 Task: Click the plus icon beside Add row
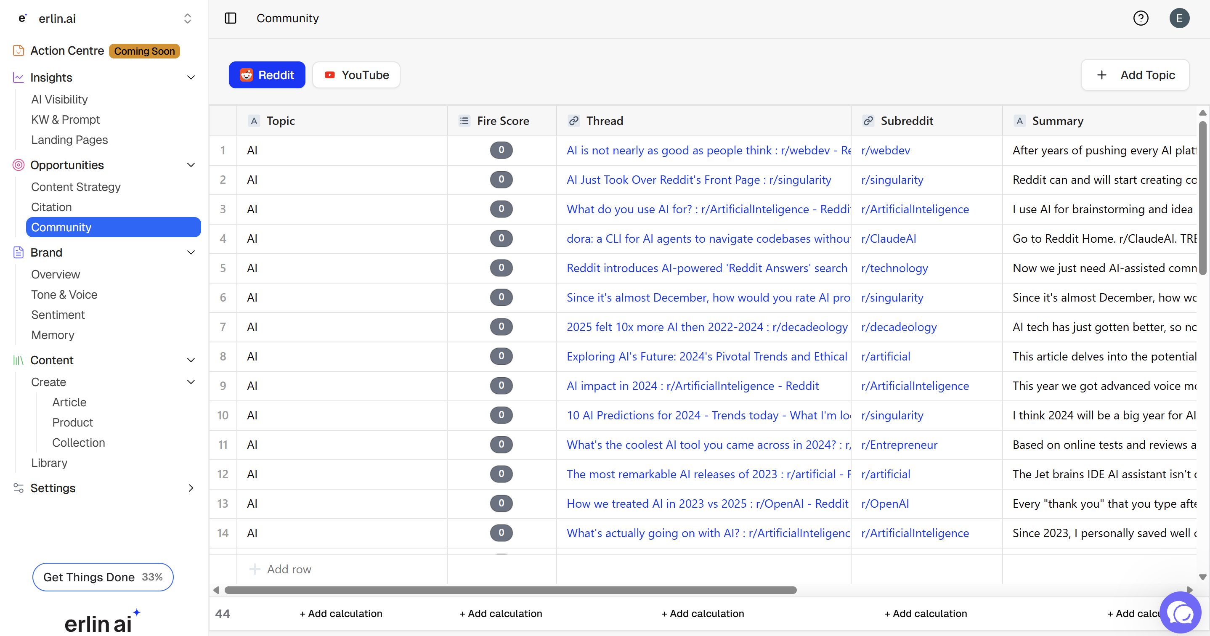pos(255,569)
